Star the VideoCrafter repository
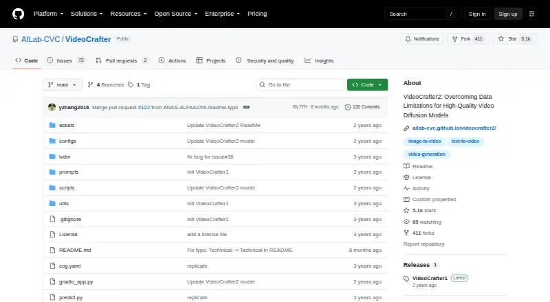The height and width of the screenshot is (302, 550). (x=515, y=39)
